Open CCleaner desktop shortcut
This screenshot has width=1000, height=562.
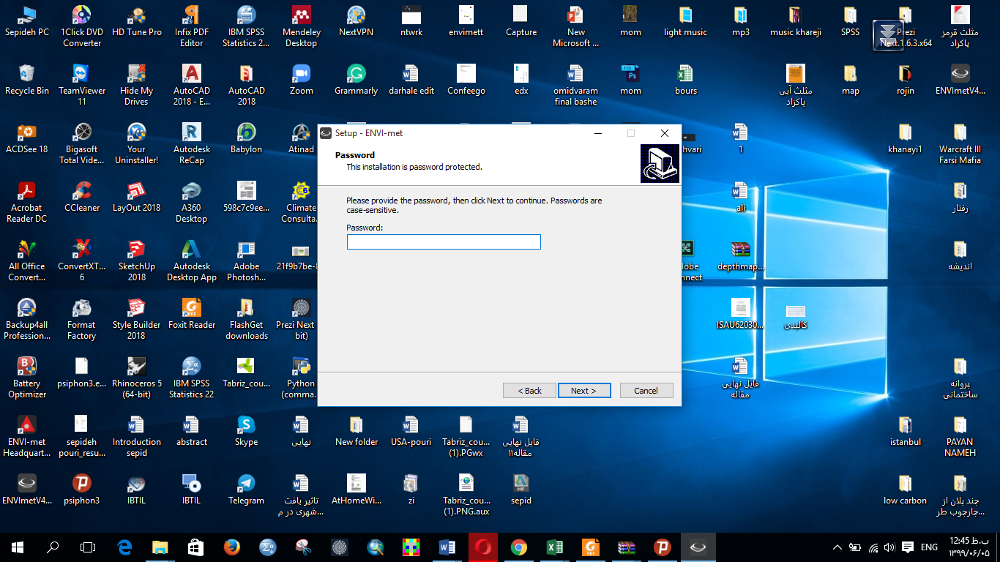[82, 197]
